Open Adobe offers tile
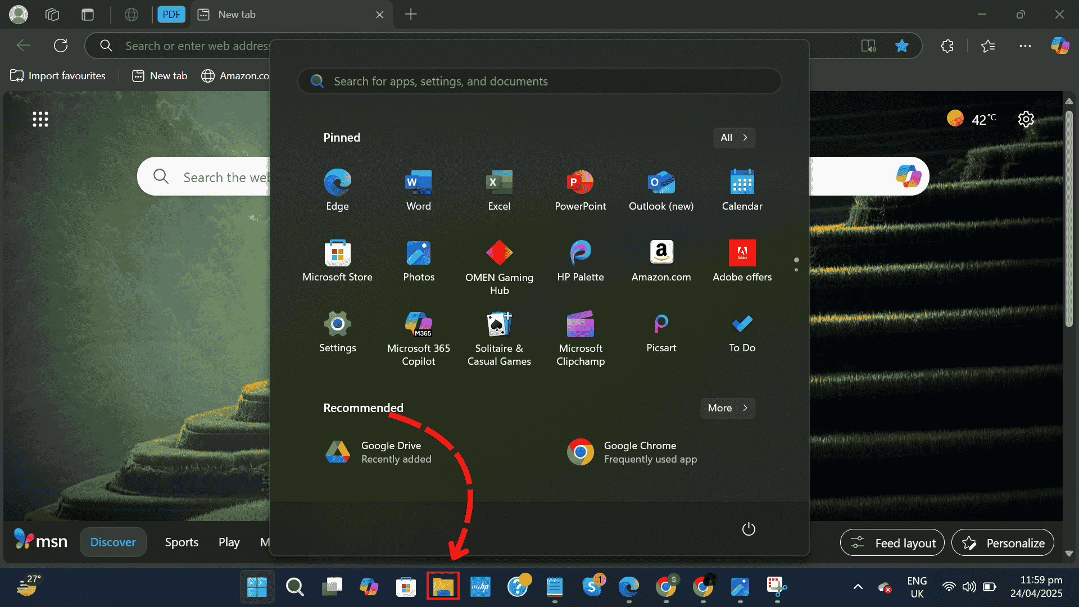Image resolution: width=1079 pixels, height=607 pixels. click(742, 261)
